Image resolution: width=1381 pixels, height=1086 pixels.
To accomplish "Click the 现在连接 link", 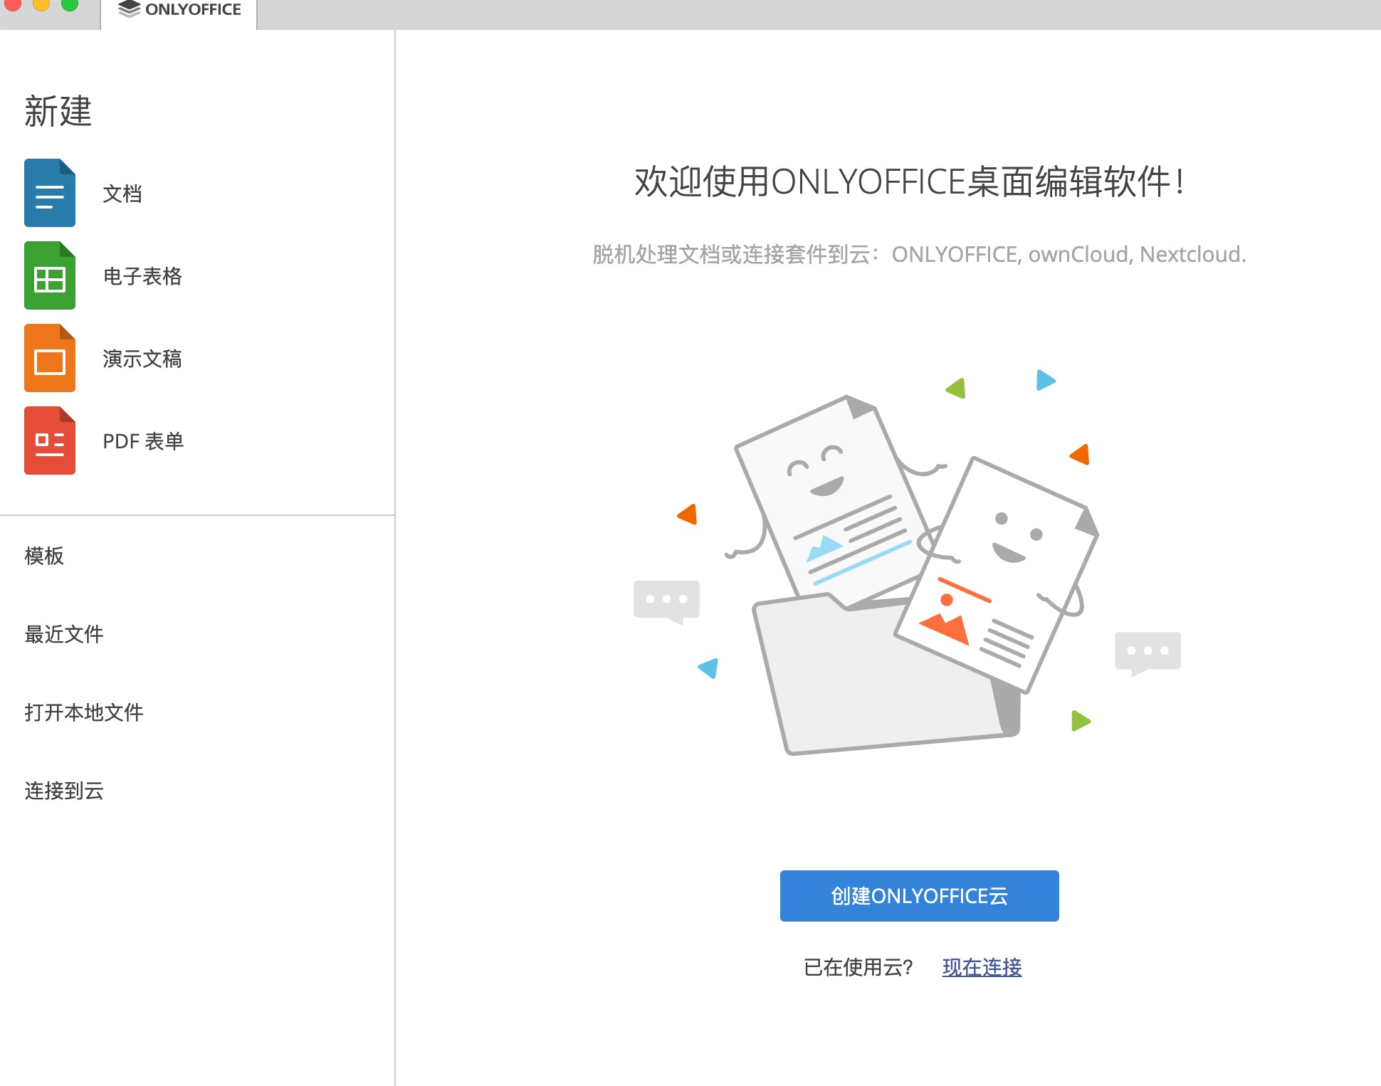I will [x=982, y=967].
